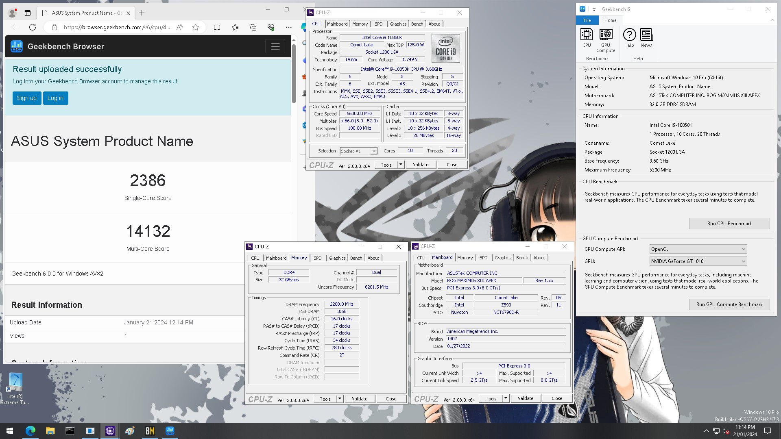Open Command Prompt from taskbar
781x439 pixels.
(x=70, y=431)
